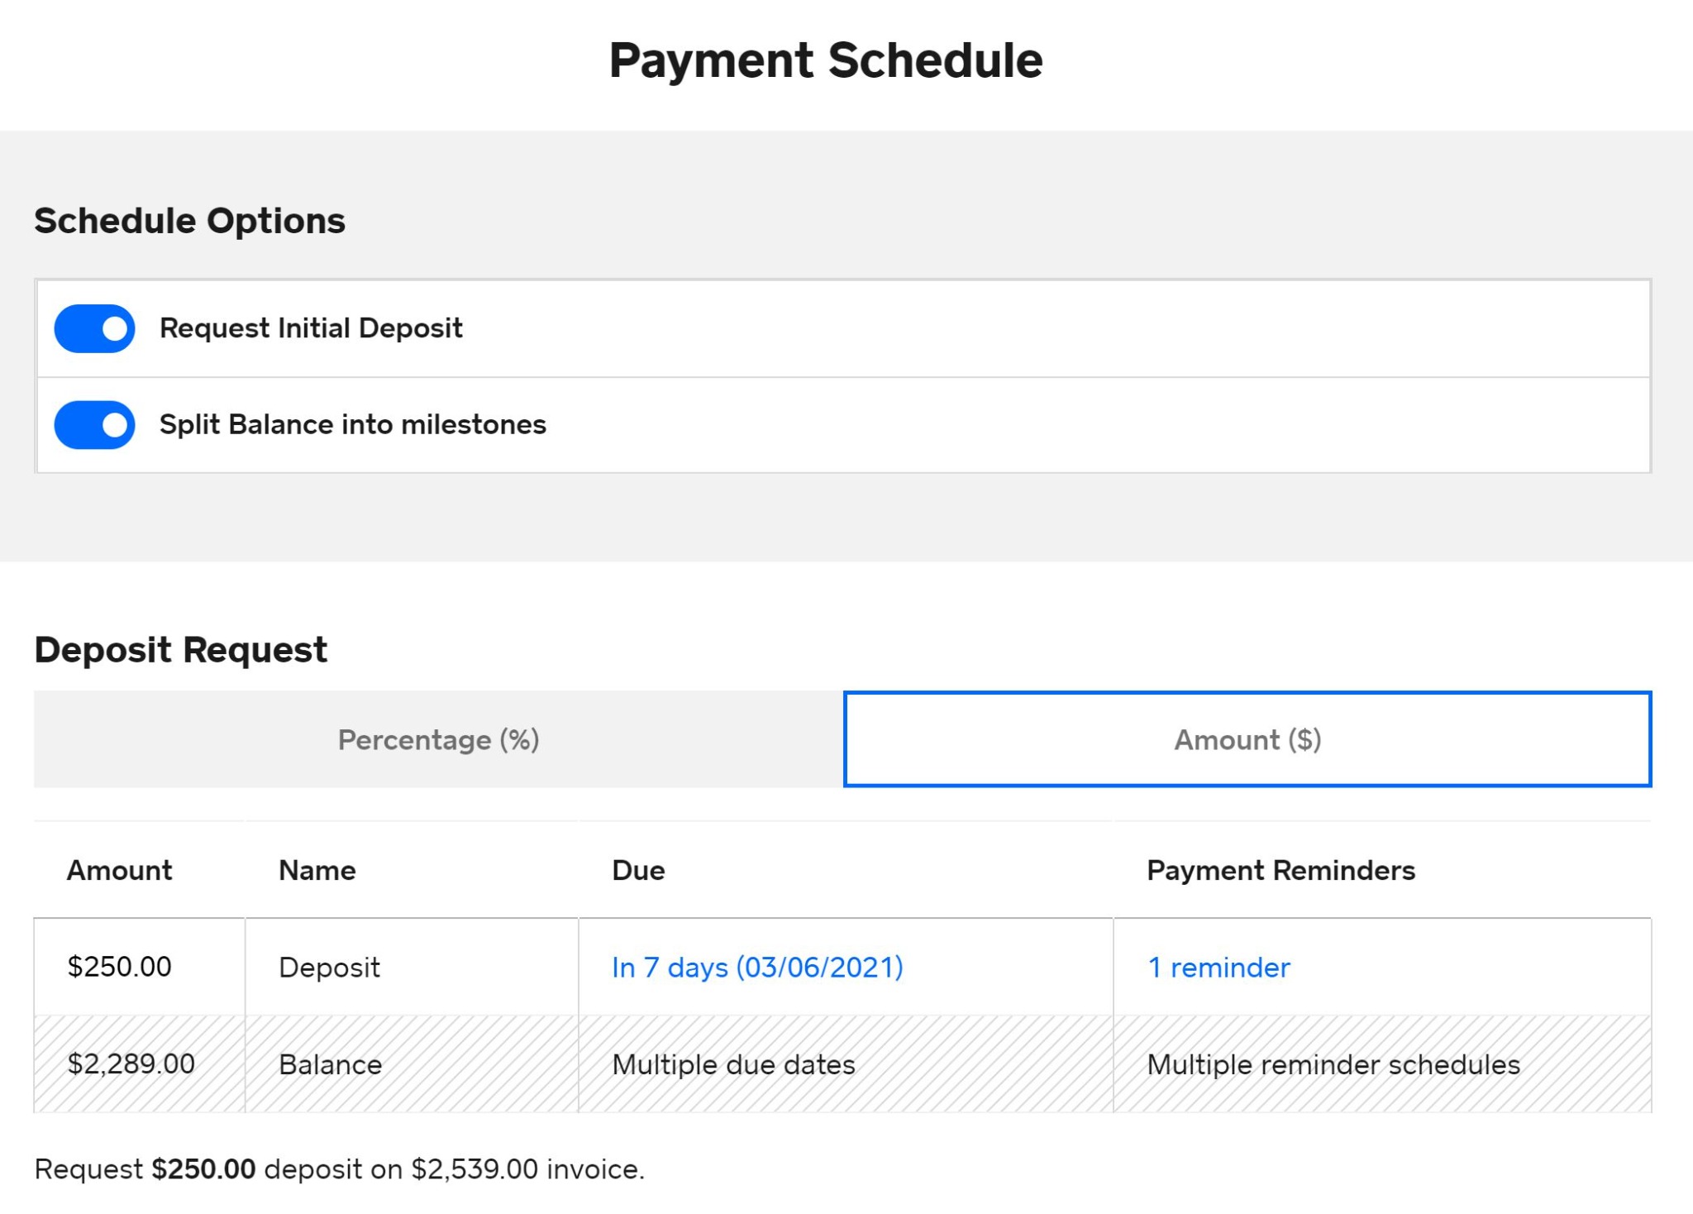Switch to the Percentage (%) tab

click(x=438, y=738)
